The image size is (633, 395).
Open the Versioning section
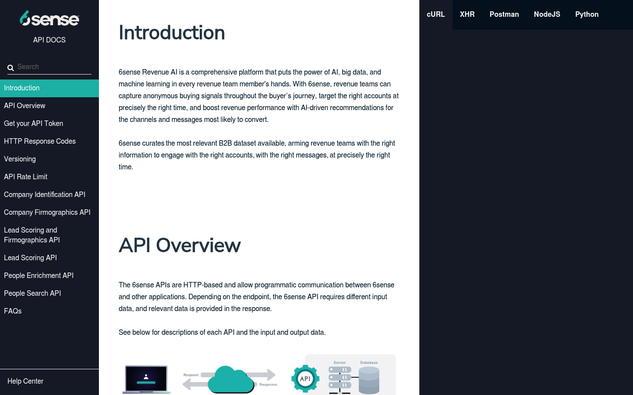tap(49, 159)
